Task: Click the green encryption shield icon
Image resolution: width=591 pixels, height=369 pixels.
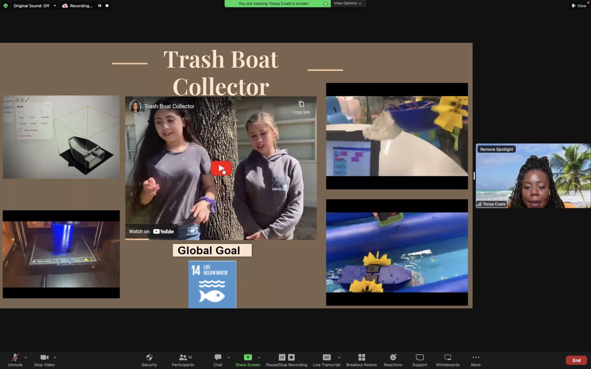Action: [x=5, y=6]
